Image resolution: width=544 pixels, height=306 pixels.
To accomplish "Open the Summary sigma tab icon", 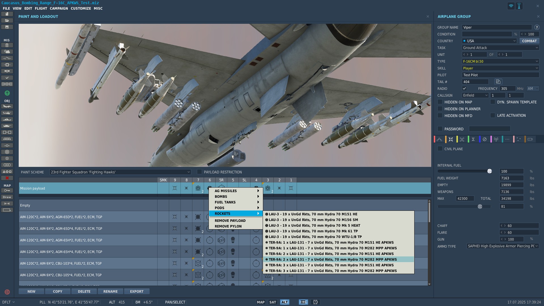I will [x=473, y=139].
